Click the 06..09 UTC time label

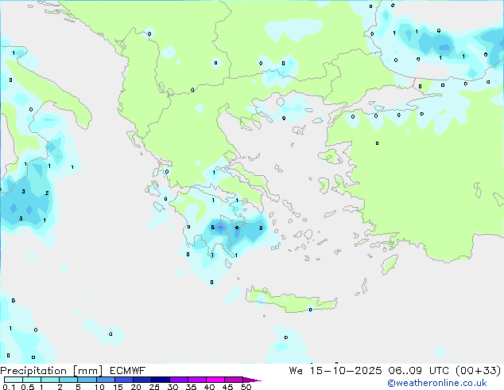pyautogui.click(x=420, y=371)
